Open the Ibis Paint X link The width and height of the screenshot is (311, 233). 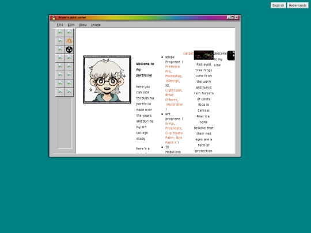(173, 140)
